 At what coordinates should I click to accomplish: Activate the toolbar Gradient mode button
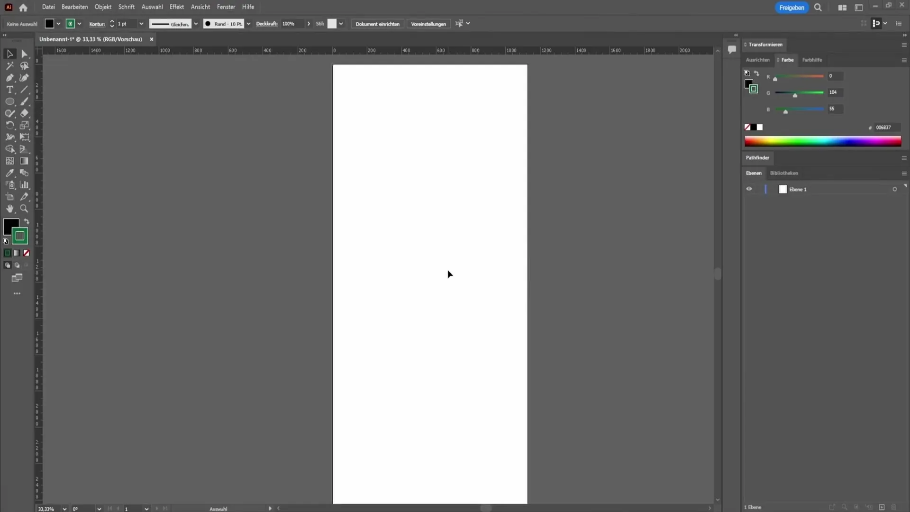17,253
